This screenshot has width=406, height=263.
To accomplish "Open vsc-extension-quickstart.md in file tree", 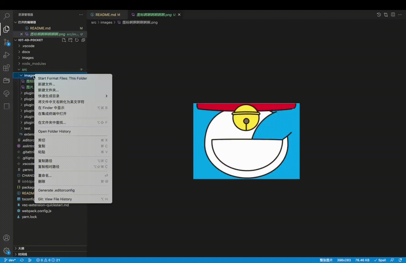I will (x=50, y=205).
